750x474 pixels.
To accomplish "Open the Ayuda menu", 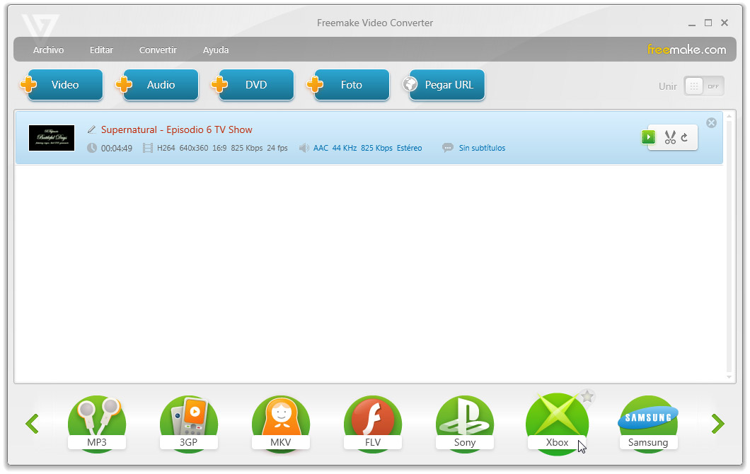I will [x=216, y=50].
